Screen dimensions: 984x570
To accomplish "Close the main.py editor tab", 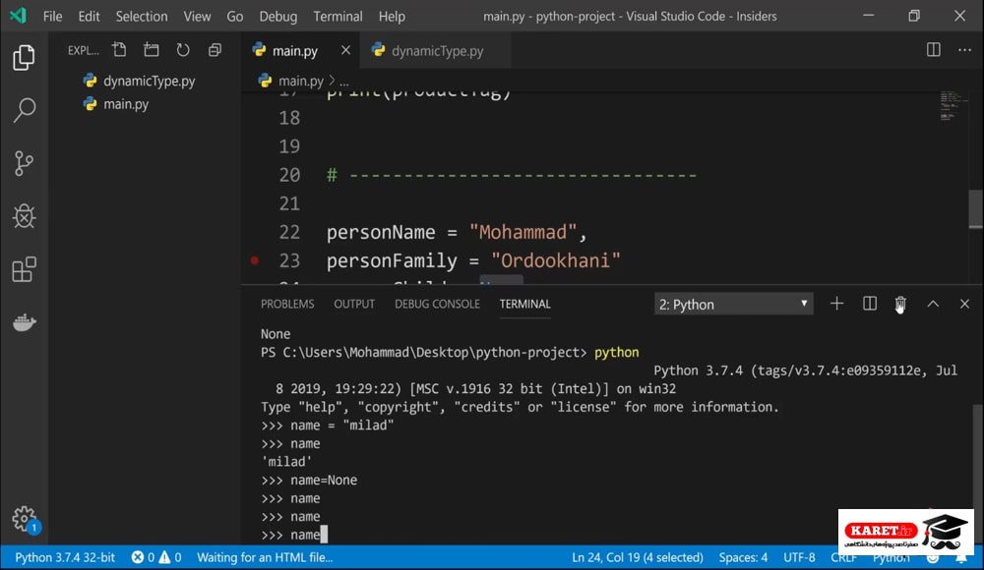I will point(345,50).
